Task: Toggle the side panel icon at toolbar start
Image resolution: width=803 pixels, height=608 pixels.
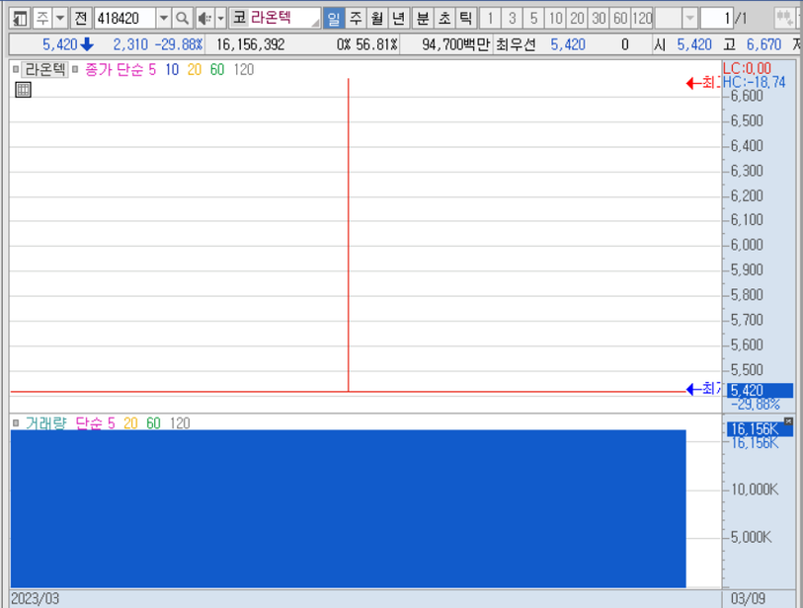Action: 20,19
